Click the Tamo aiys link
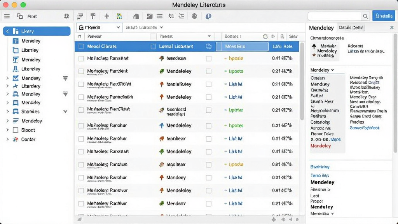Image resolution: width=398 pixels, height=224 pixels. pyautogui.click(x=320, y=175)
